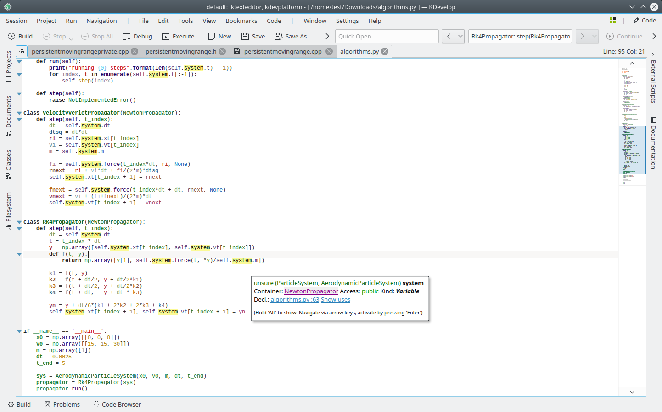Click the scrollbar down arrow
662x412 pixels.
(632, 392)
